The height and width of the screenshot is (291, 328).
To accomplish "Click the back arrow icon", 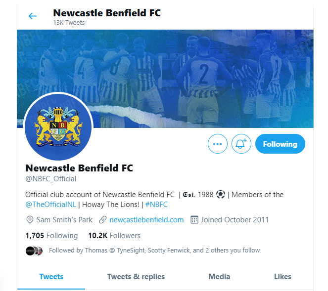I will [x=33, y=16].
